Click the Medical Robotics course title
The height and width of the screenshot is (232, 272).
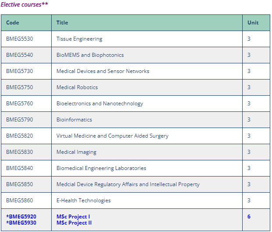pos(77,87)
